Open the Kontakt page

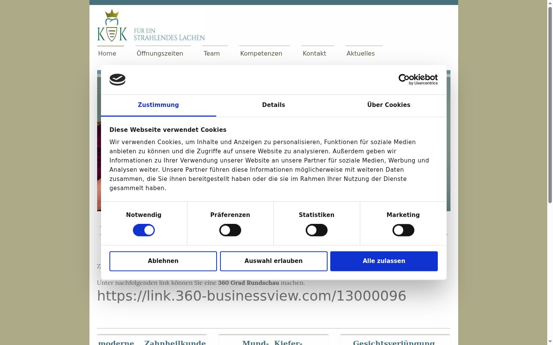click(x=314, y=54)
